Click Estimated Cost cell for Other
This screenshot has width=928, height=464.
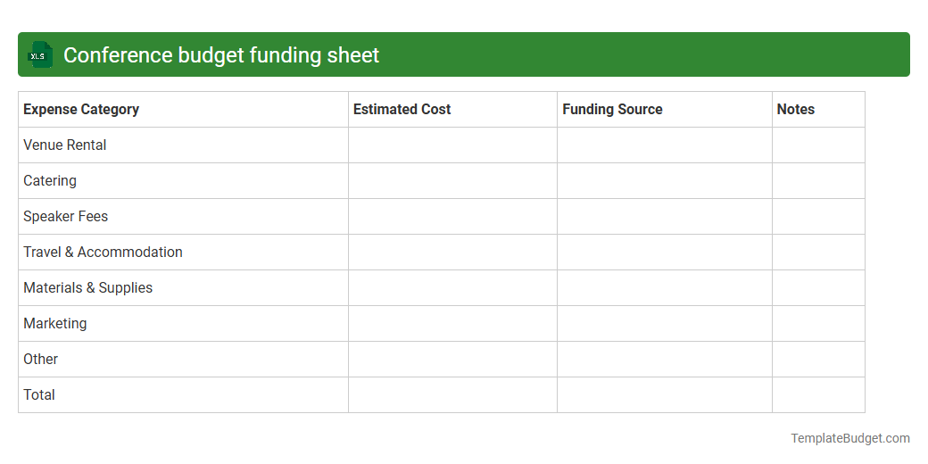click(x=452, y=360)
